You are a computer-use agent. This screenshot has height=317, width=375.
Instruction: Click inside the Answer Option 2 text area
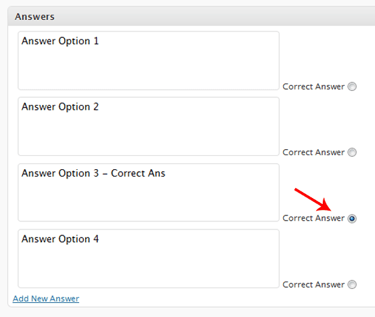(x=149, y=126)
